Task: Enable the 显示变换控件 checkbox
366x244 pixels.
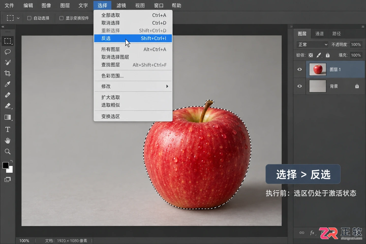Action: (61, 18)
